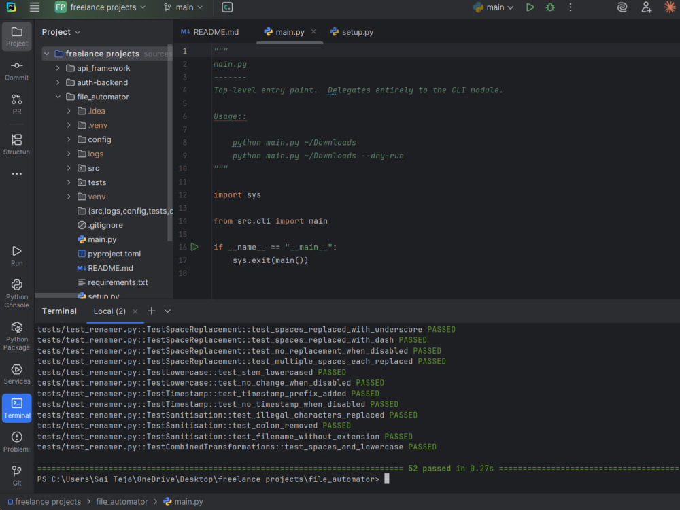This screenshot has height=510, width=680.
Task: Open more run actions menu
Action: click(x=571, y=7)
